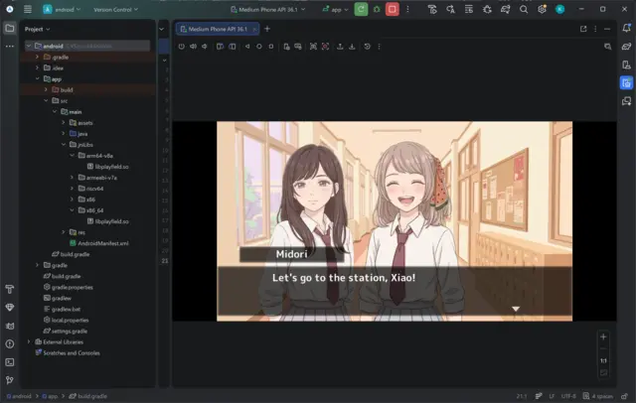Zoom in emulator with plus button
The width and height of the screenshot is (636, 403).
click(603, 336)
